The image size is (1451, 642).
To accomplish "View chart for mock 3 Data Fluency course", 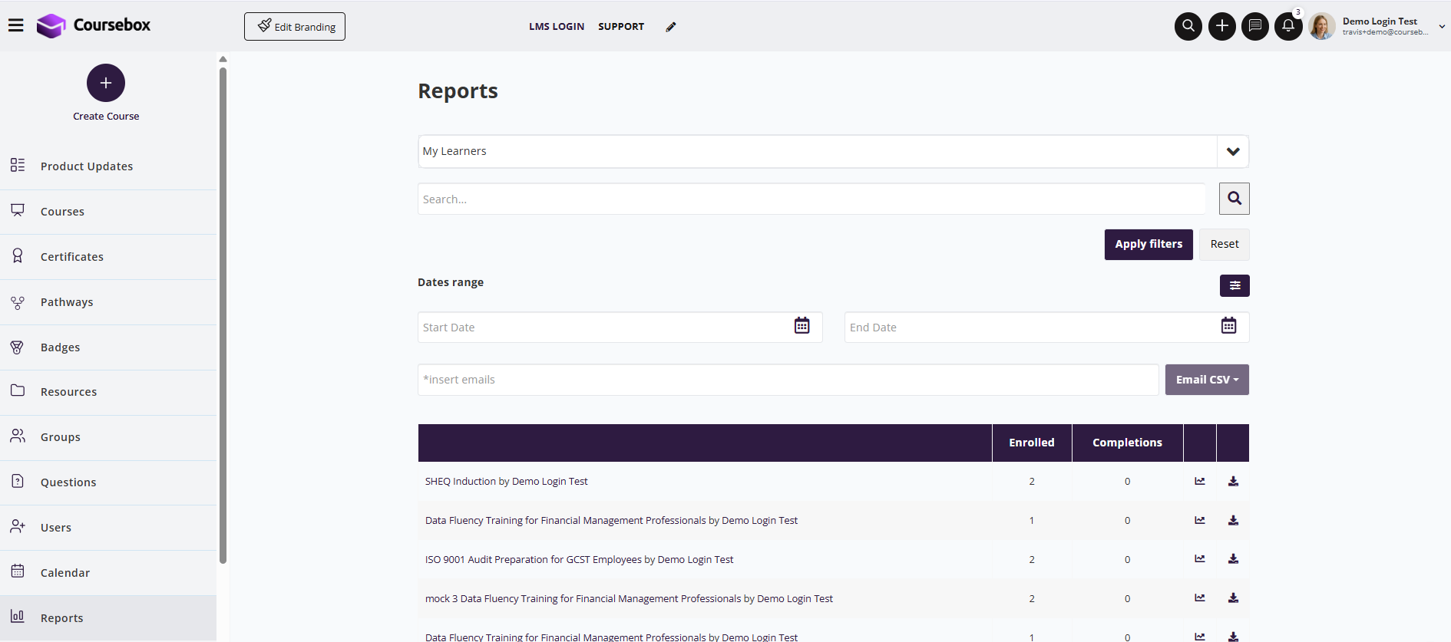I will click(1200, 598).
